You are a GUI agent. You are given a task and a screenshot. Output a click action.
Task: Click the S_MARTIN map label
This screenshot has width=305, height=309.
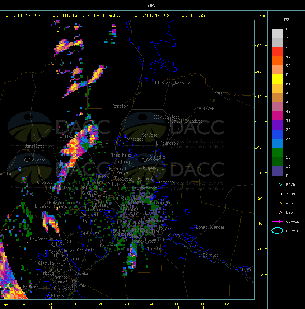point(138,214)
